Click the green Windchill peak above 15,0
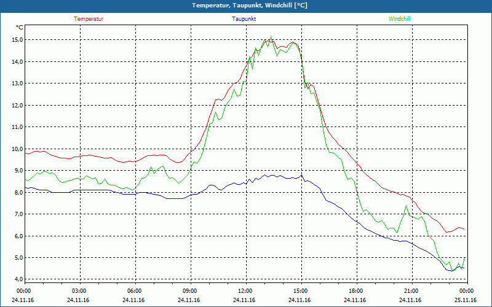Viewport: 492px width, 307px height. (271, 37)
